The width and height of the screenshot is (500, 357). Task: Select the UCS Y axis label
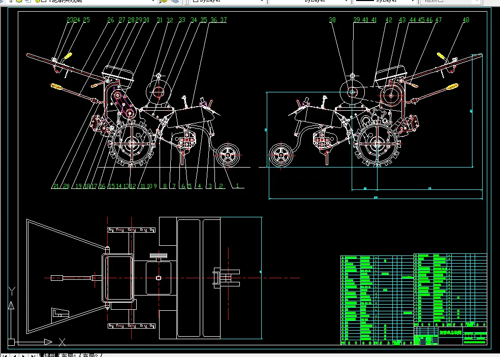click(x=12, y=291)
